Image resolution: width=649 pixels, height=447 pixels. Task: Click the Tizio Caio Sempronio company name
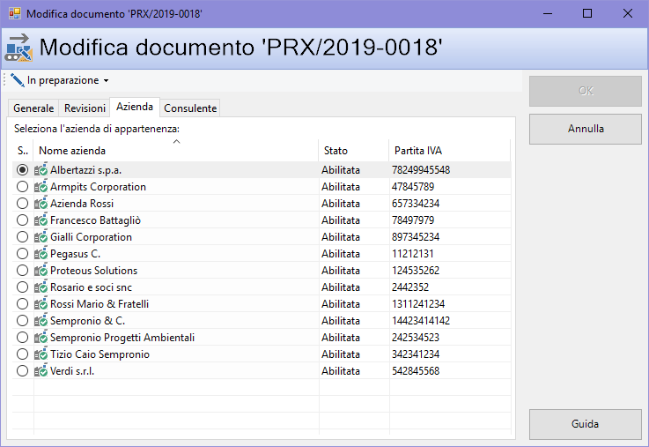100,354
